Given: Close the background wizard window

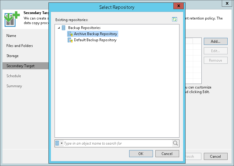Looking at the screenshot, I should 227,3.
